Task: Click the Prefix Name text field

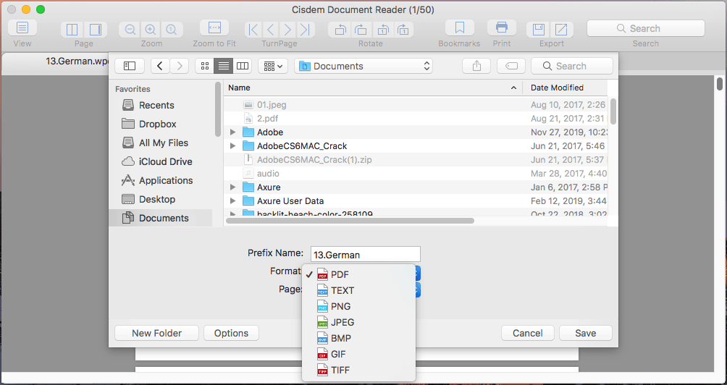Action: click(x=366, y=254)
